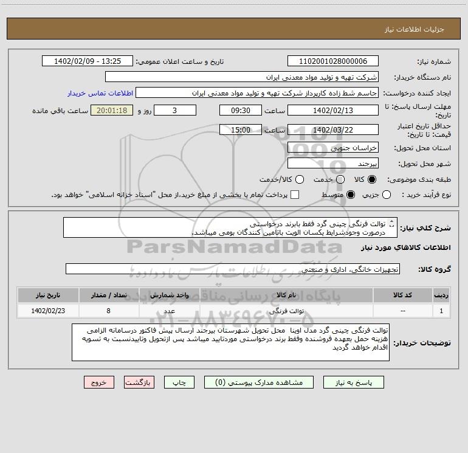
Task: Click the شماره نیاز field 1102001028000006
Action: coord(333,61)
